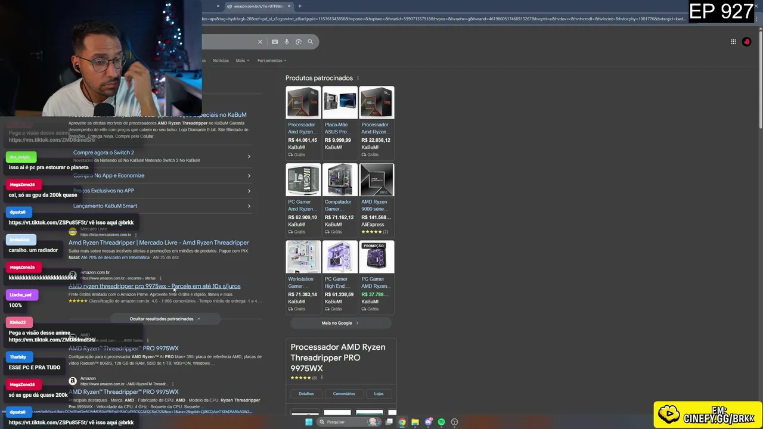This screenshot has width=763, height=429.
Task: Open AMD Ryzen 9000 série AliExpress listing
Action: tap(377, 199)
